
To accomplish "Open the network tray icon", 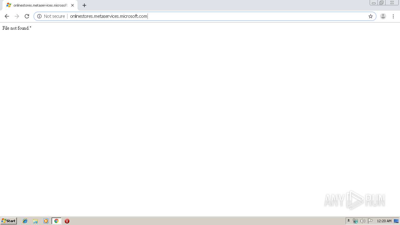I will (355, 221).
